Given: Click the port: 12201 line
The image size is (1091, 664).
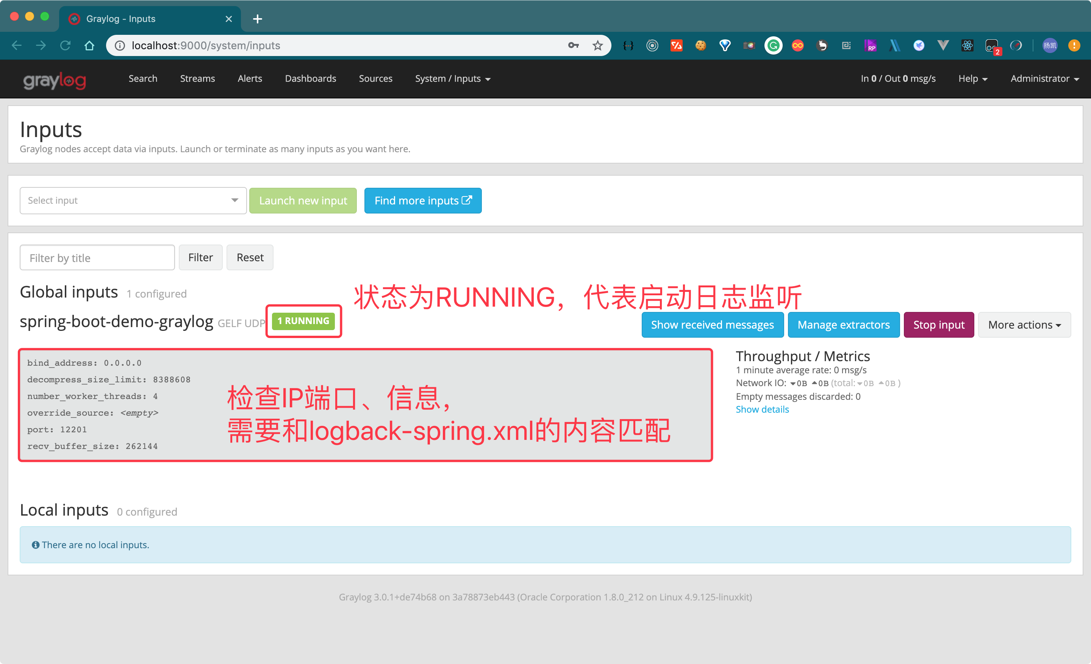Looking at the screenshot, I should [x=57, y=430].
